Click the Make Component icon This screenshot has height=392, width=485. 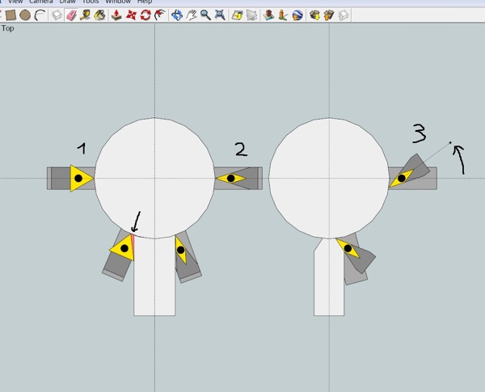(x=57, y=15)
